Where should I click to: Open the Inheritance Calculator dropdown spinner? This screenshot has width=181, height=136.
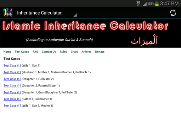[47, 13]
